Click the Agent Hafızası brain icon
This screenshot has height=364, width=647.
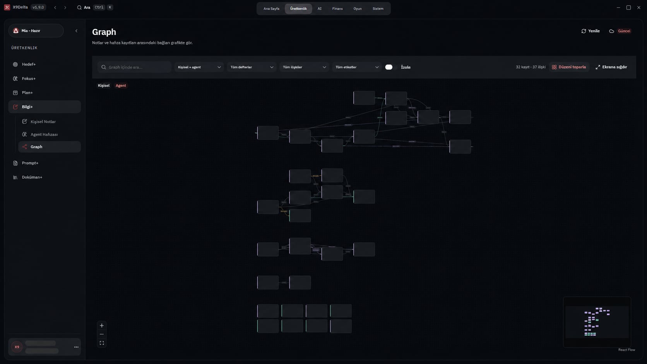(x=24, y=134)
